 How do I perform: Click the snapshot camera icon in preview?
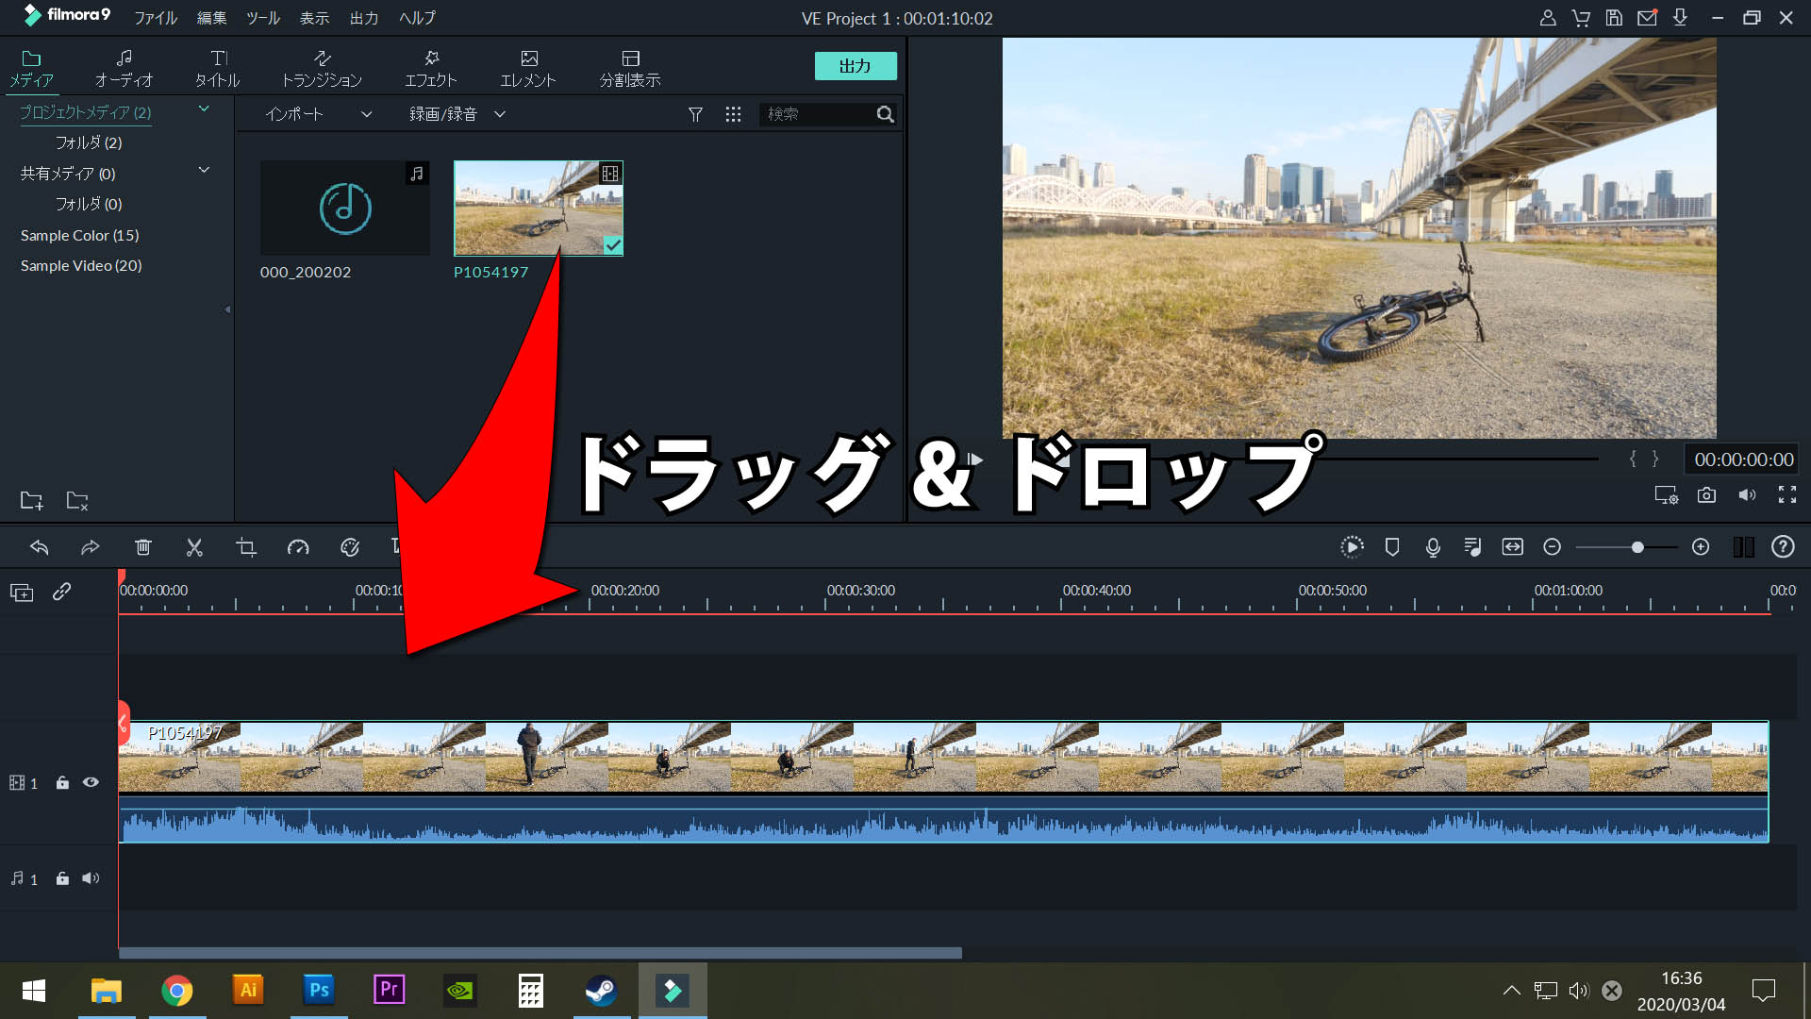[1708, 494]
